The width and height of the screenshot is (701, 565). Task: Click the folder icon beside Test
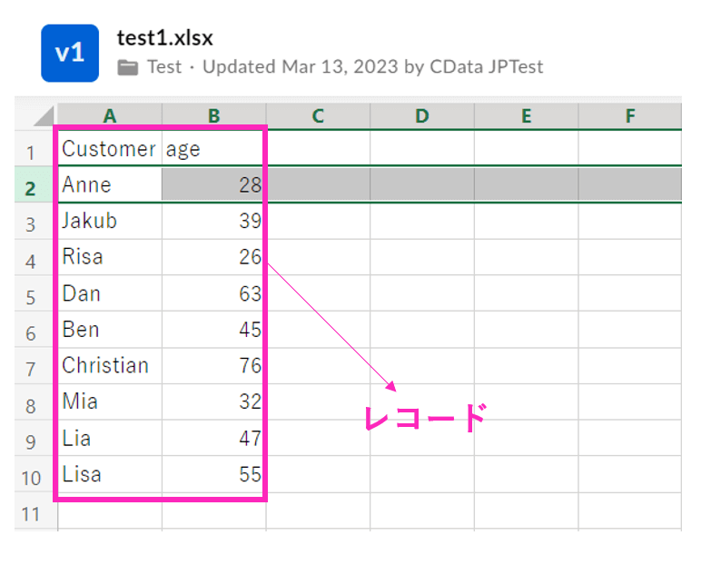(128, 67)
